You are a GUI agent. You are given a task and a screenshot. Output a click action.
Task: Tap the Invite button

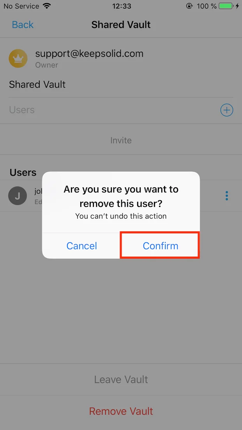pos(121,140)
